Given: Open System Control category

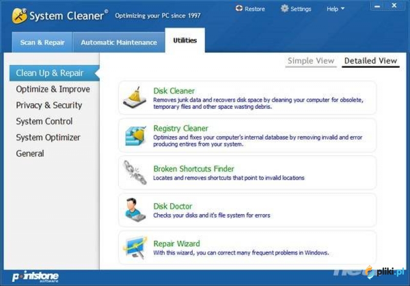Looking at the screenshot, I should [44, 122].
